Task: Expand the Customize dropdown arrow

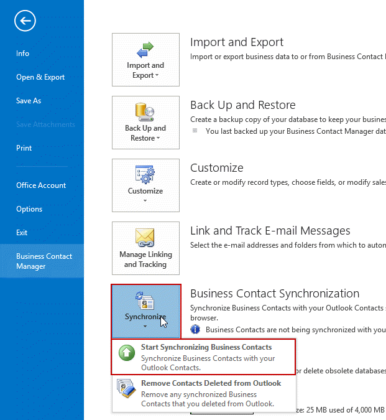Action: click(x=145, y=200)
